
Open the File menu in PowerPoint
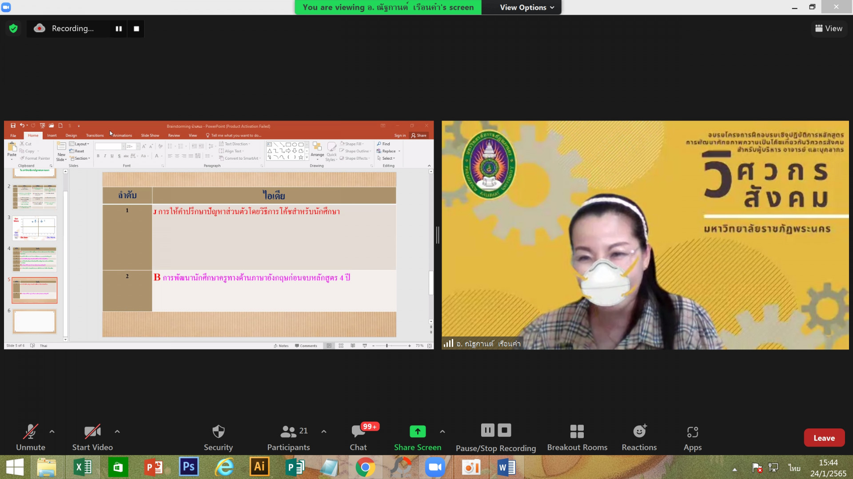[x=13, y=136]
